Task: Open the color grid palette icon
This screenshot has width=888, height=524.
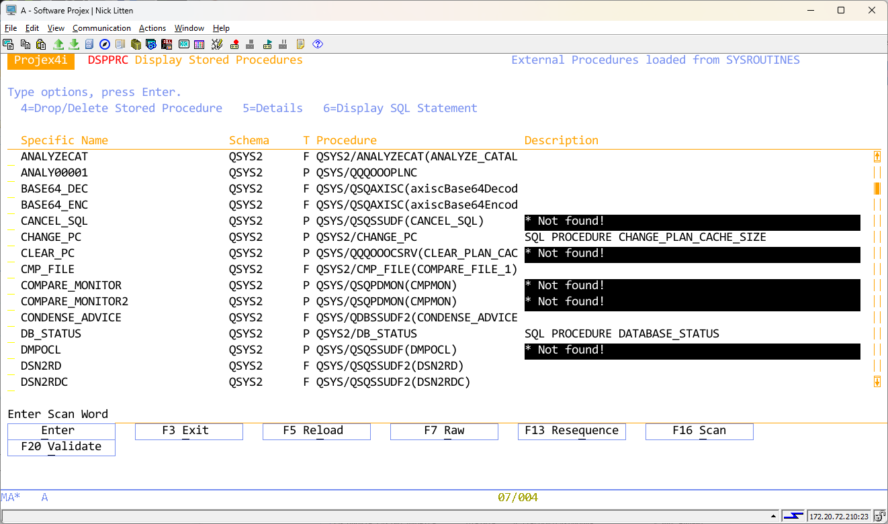Action: pos(199,44)
